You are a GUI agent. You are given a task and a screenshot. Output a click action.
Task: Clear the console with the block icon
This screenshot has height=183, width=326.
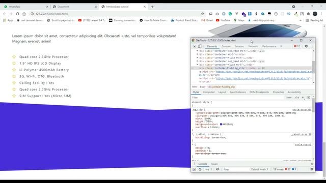point(200,169)
